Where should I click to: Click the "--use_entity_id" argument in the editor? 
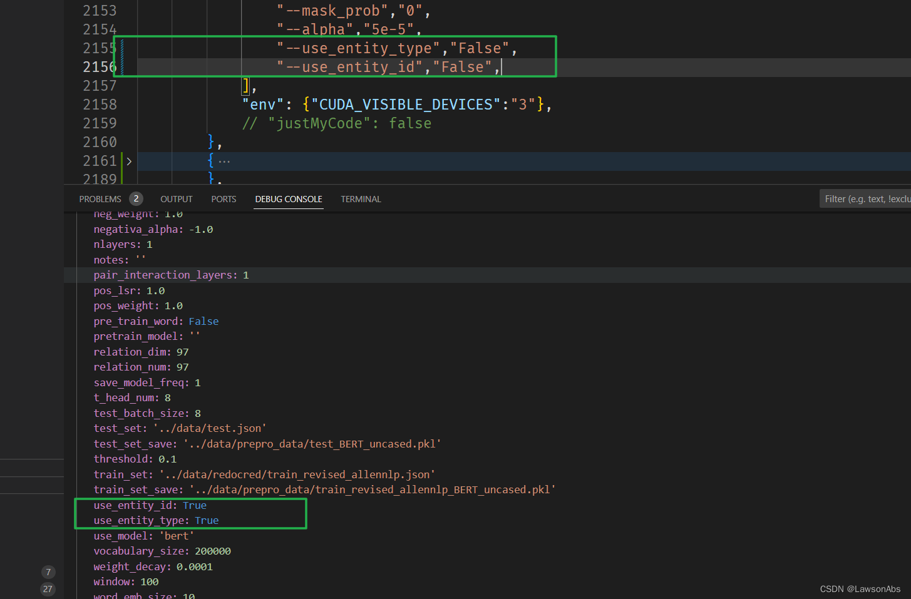350,67
